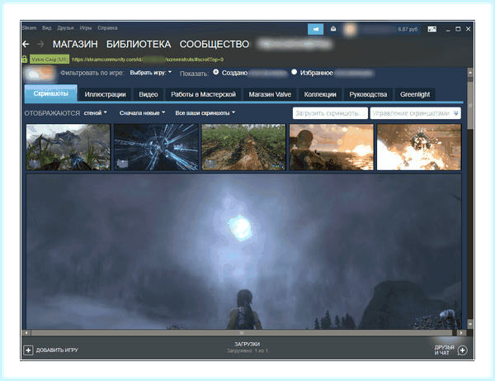
Task: Switch to the Видео tab
Action: pyautogui.click(x=148, y=94)
